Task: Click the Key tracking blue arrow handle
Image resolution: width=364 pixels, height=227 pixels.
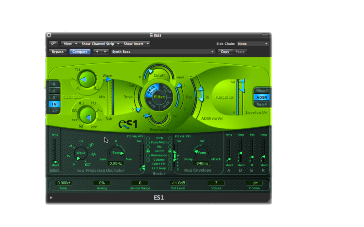Action: [179, 85]
